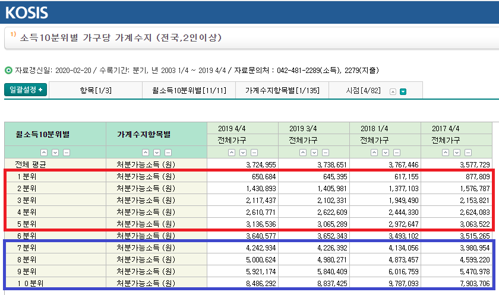Sort 가계수지항목별 column ascending with up arrow
Image resolution: width=499 pixels, height=295 pixels.
click(x=146, y=153)
